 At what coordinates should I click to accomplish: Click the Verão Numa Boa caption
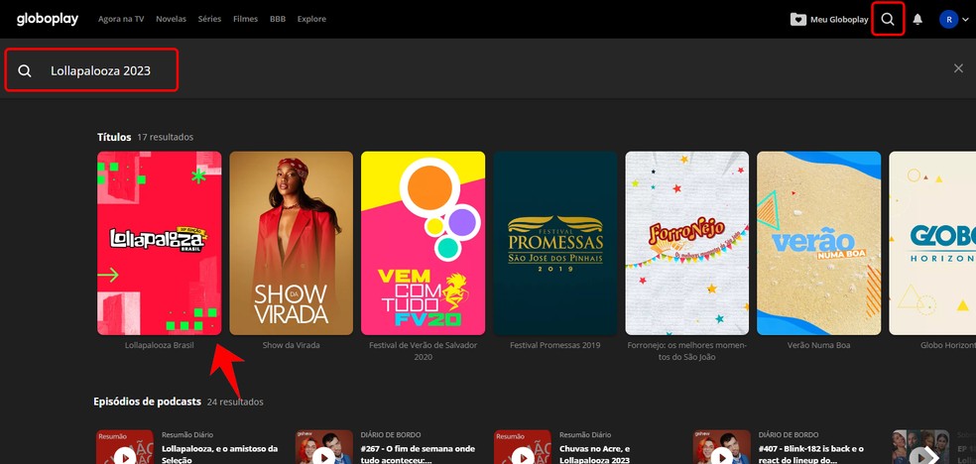tap(818, 345)
